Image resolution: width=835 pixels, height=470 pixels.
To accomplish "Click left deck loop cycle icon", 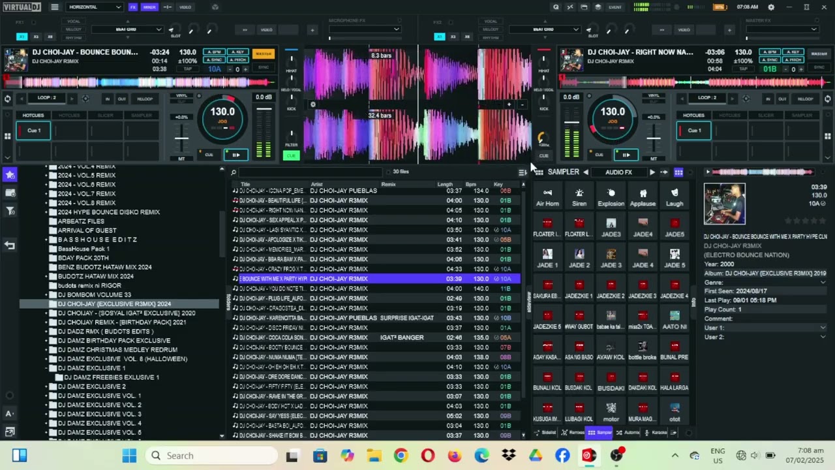I will (x=7, y=99).
